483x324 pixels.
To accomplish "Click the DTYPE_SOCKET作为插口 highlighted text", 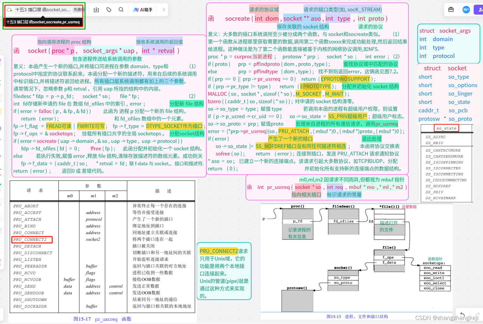I will (174, 126).
